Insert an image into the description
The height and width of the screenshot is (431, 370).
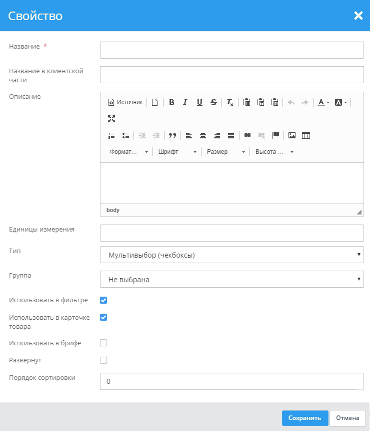292,135
